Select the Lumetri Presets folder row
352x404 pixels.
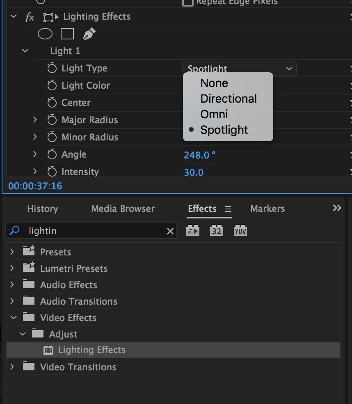coord(173,268)
